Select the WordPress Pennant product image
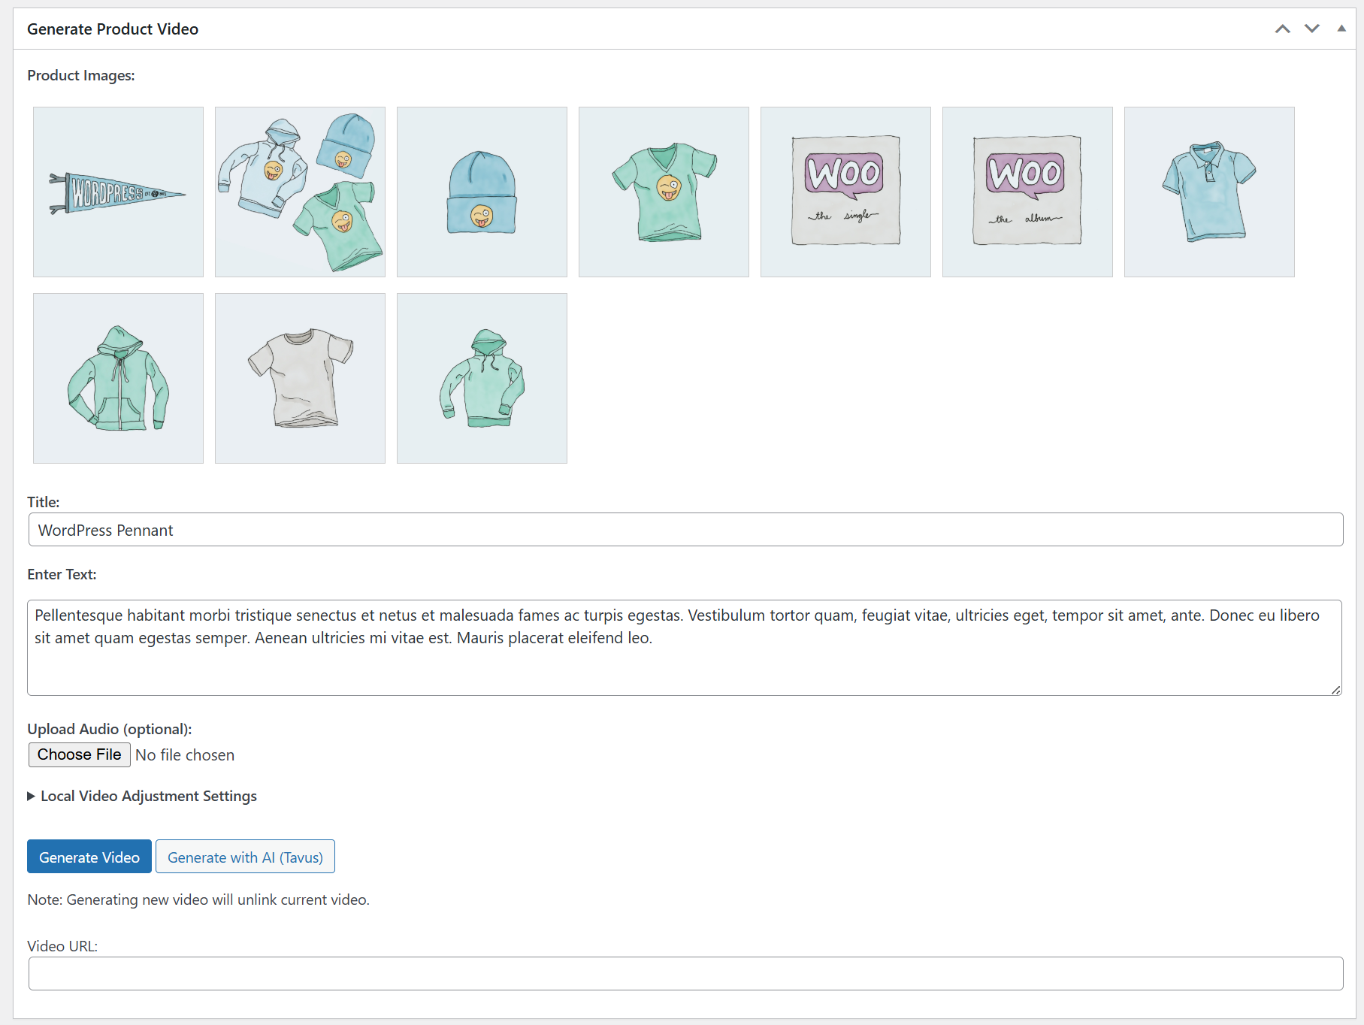Screen dimensions: 1364x1025 [x=118, y=192]
